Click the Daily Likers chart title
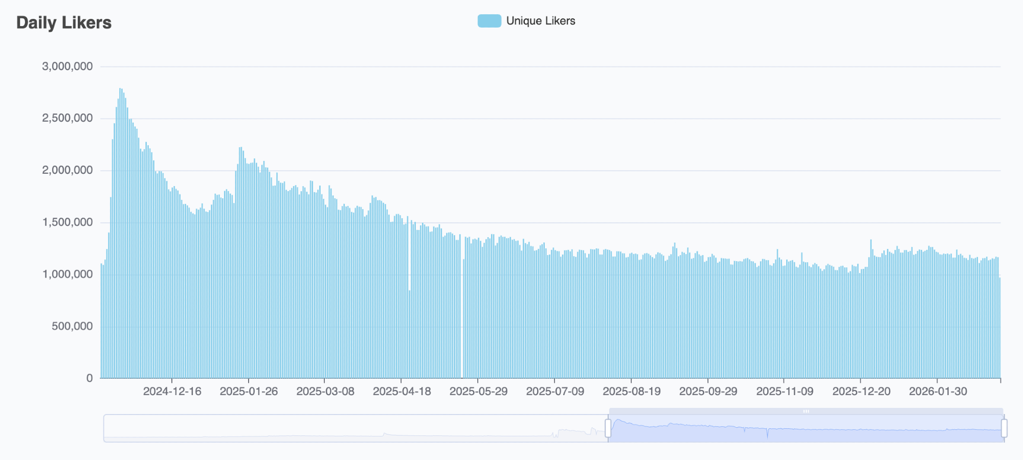The image size is (1023, 460). point(64,22)
